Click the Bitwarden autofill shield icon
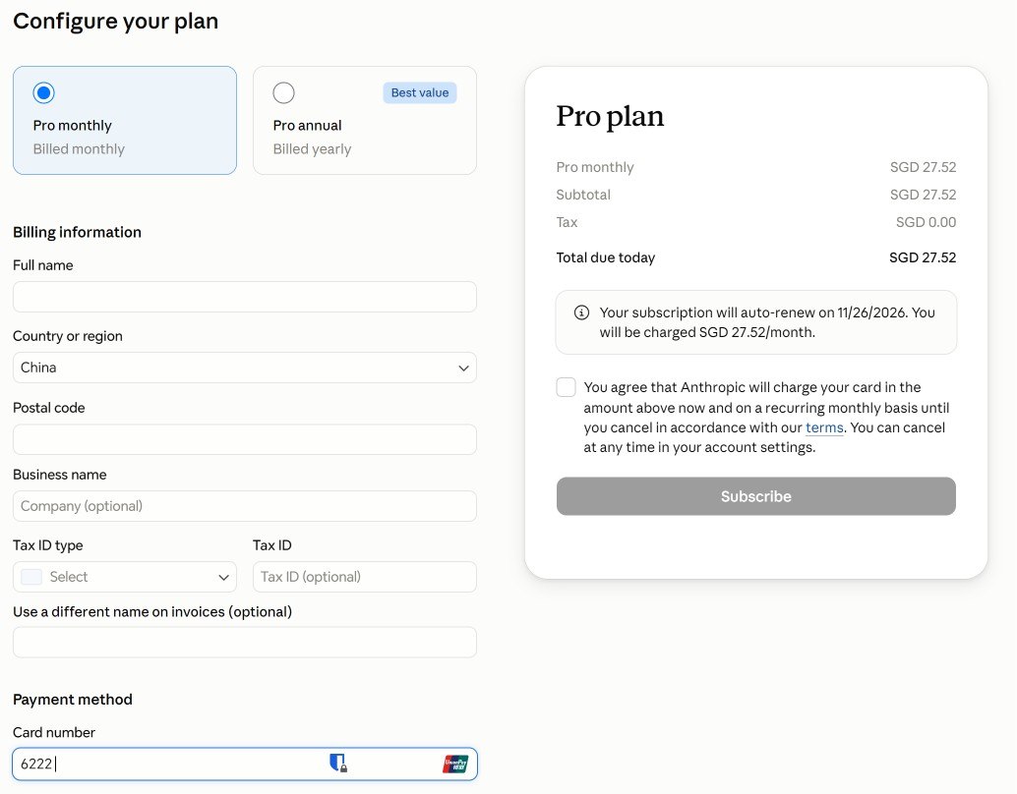This screenshot has height=794, width=1017. point(338,763)
